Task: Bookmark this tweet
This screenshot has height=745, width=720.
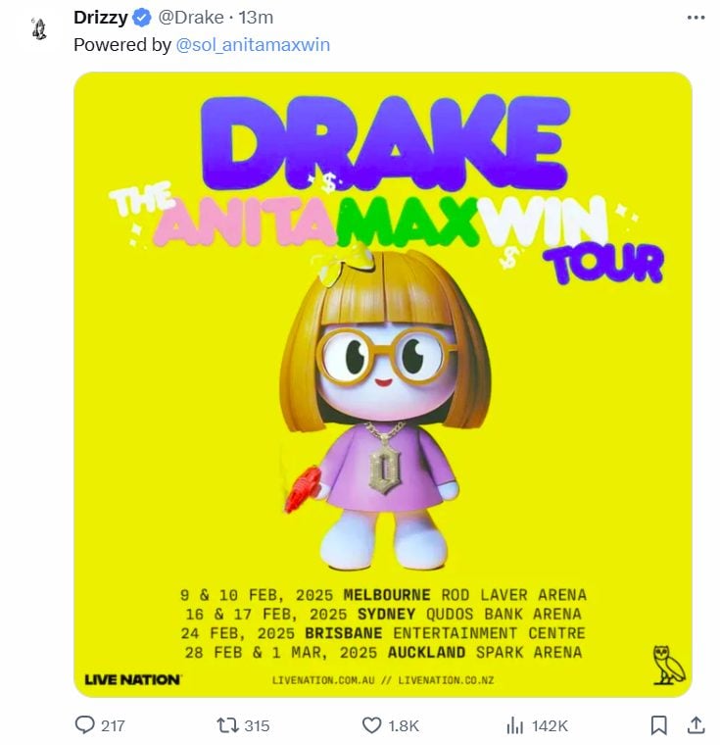Action: pos(659,725)
